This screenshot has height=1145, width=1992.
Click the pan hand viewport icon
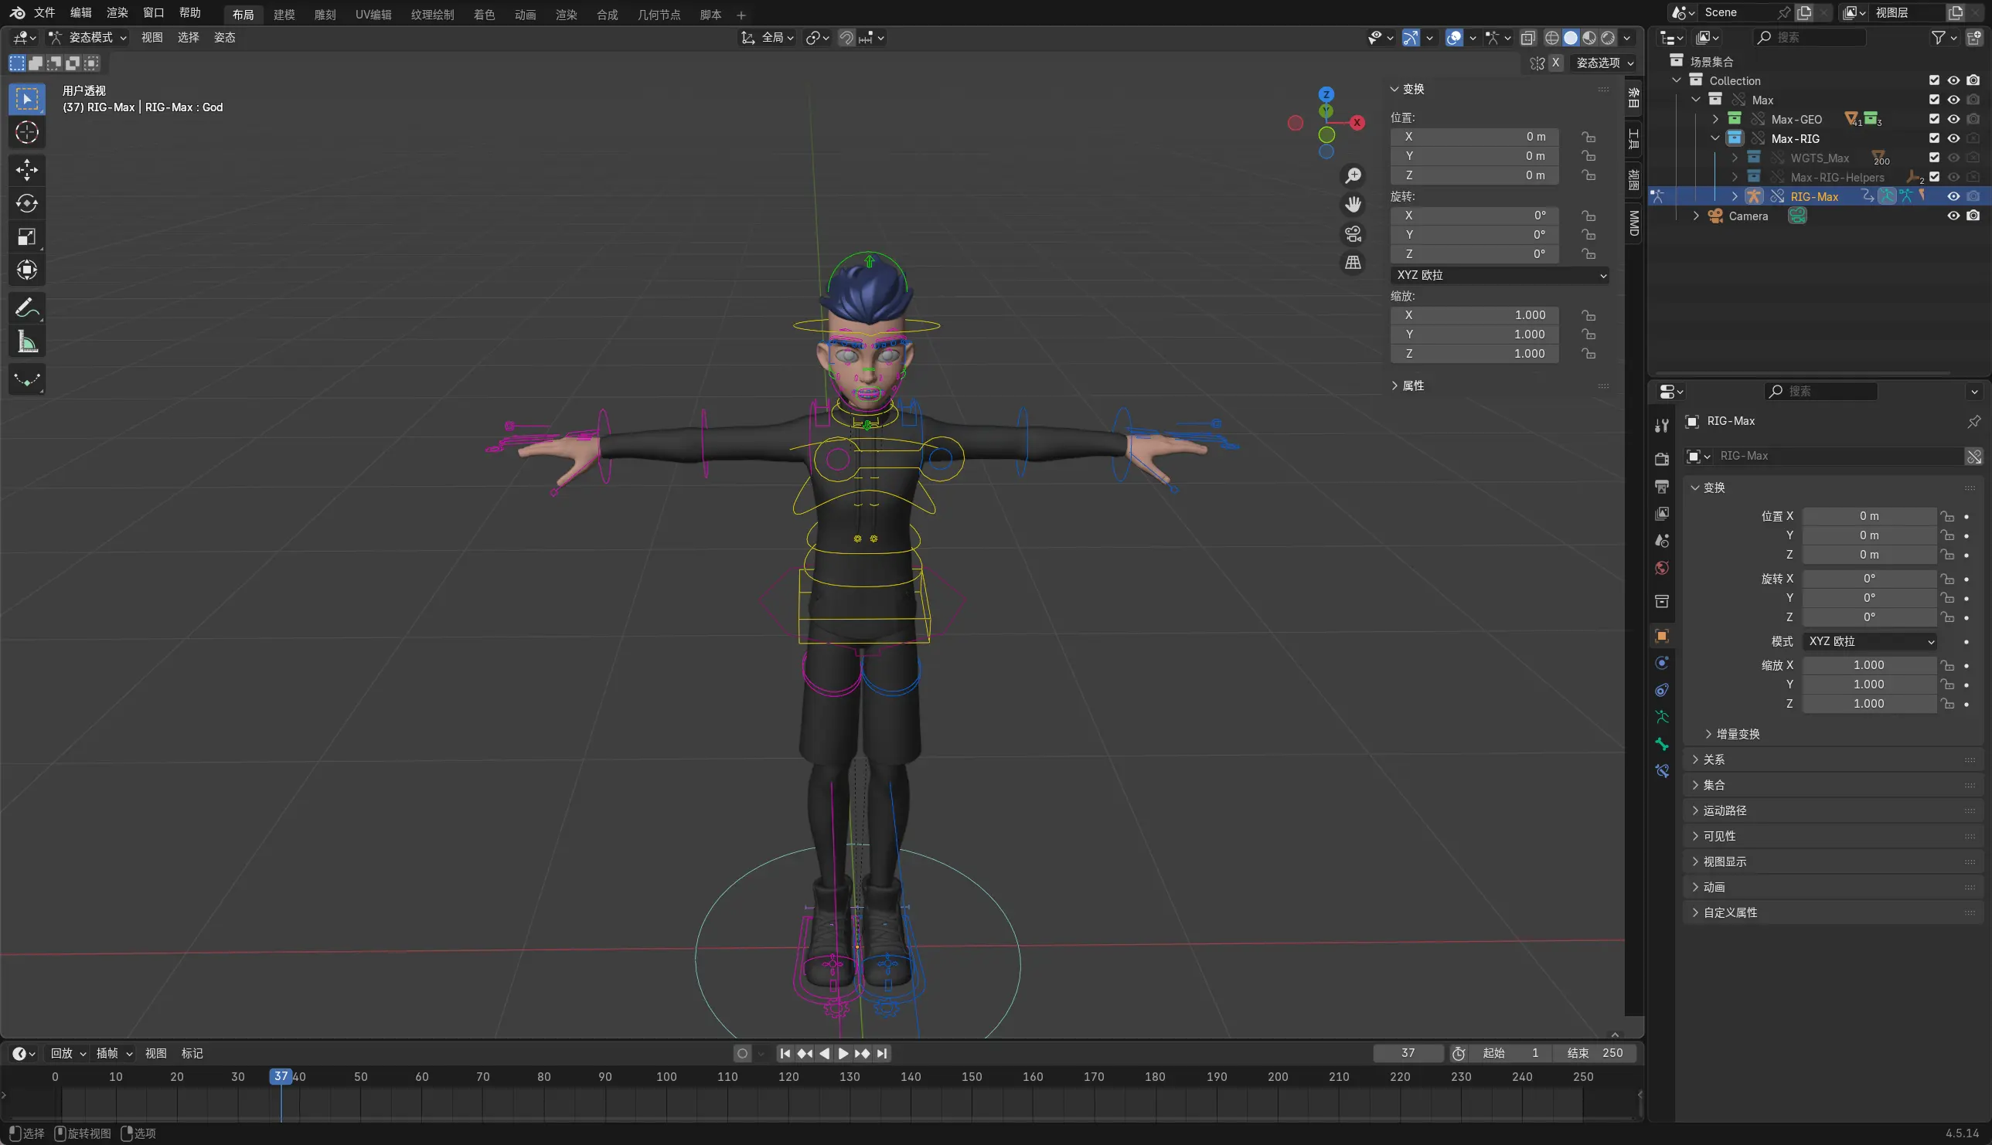pos(1354,205)
